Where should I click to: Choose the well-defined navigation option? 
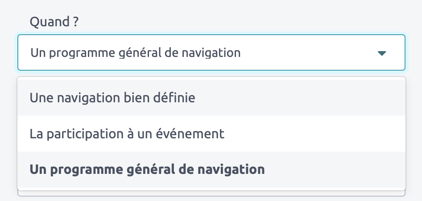pos(112,98)
